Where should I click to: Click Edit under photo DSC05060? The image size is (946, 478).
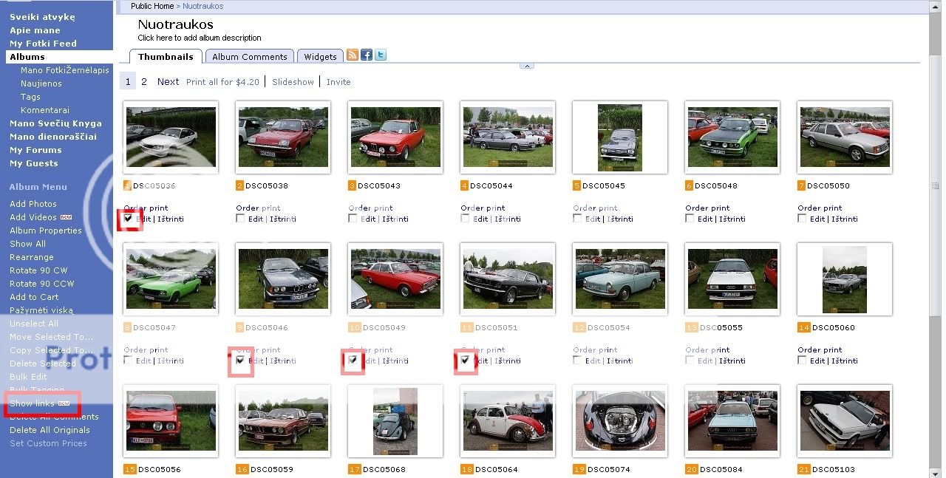tap(817, 361)
